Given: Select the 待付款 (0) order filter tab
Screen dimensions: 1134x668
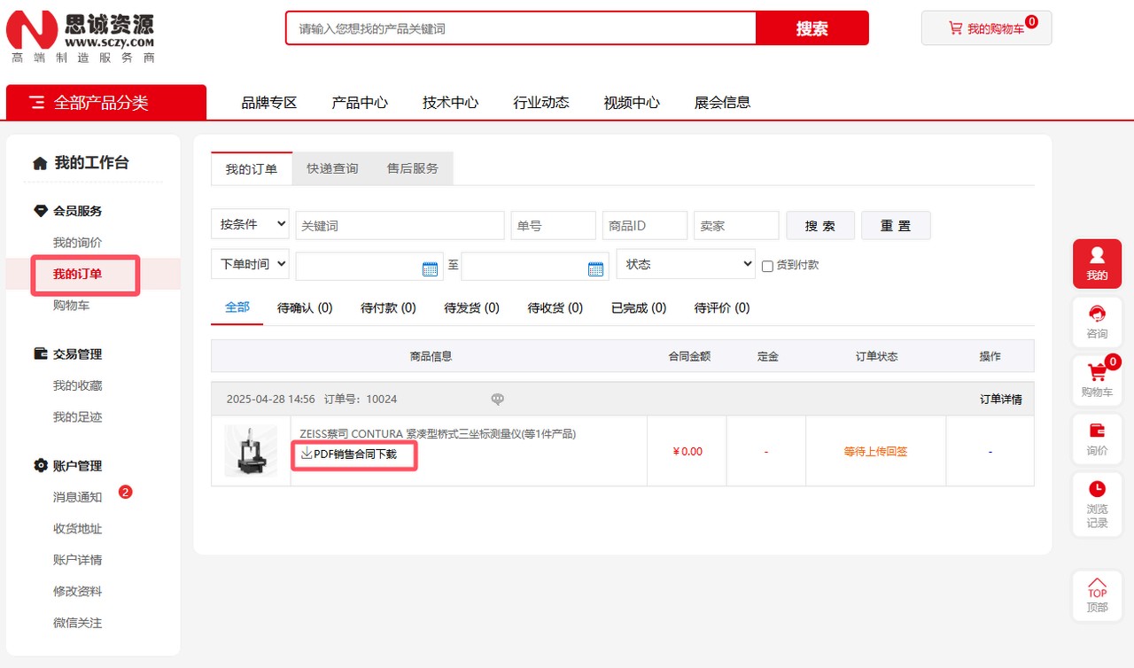Looking at the screenshot, I should pyautogui.click(x=388, y=308).
